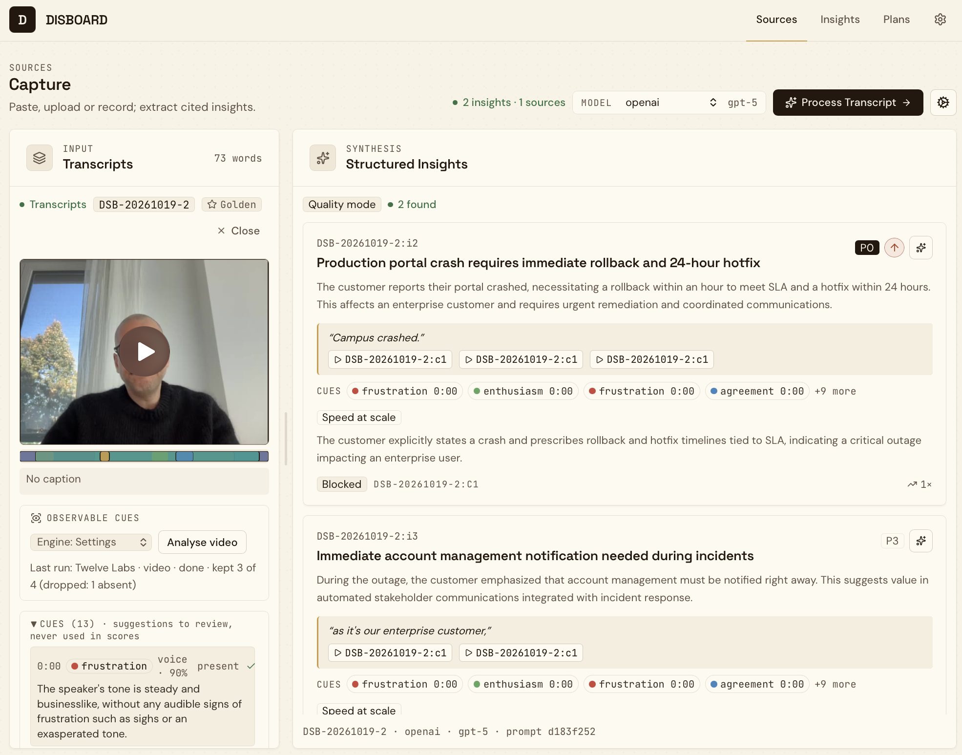Screen dimensions: 962x755
Task: Click the Process Transcript button
Action: click(x=848, y=103)
